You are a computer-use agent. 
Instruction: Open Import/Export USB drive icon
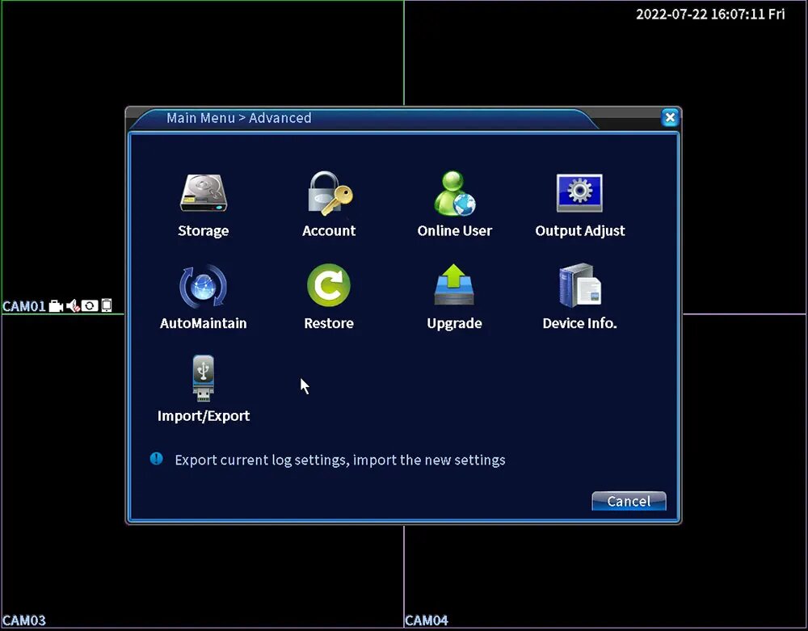point(203,378)
